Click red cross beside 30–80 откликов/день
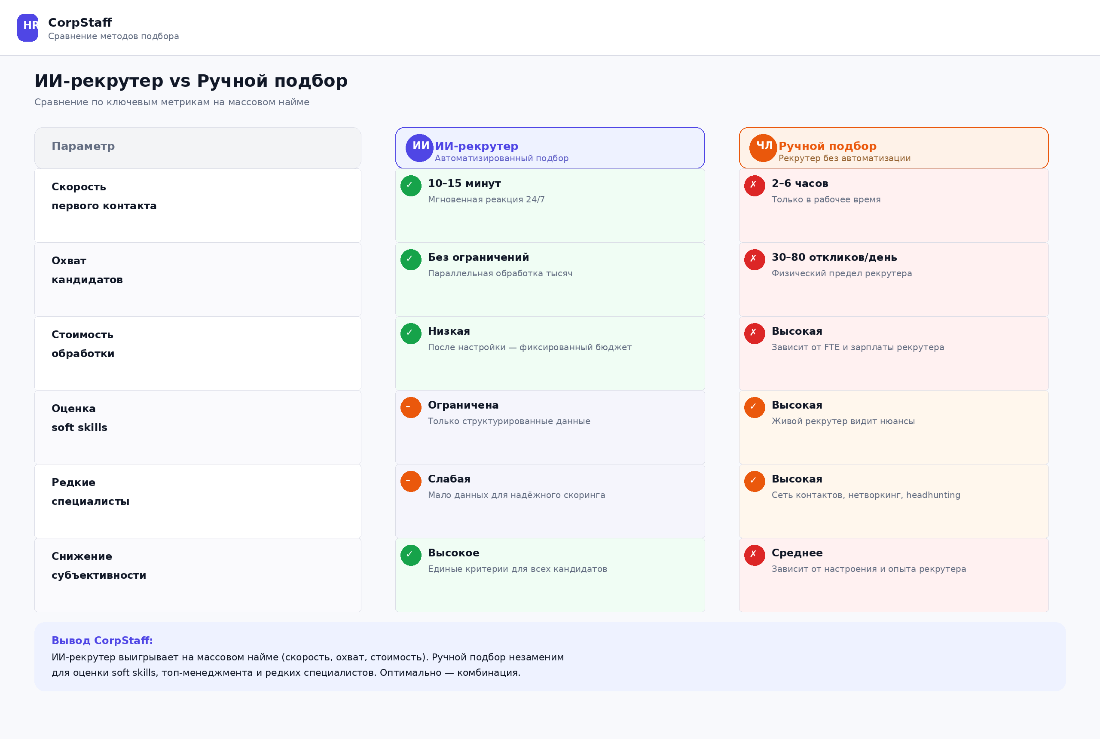This screenshot has width=1100, height=739. pos(755,260)
